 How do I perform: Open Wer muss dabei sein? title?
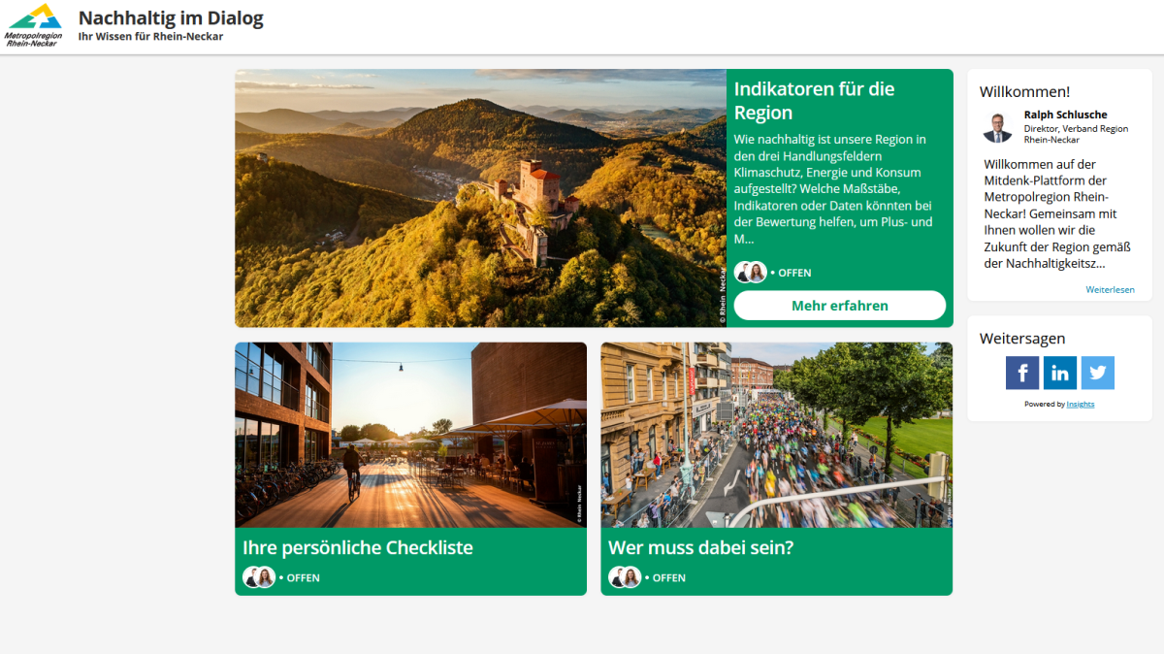point(700,547)
